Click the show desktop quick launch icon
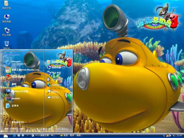Screen dimensions: 184x138 pyautogui.click(x=23, y=135)
